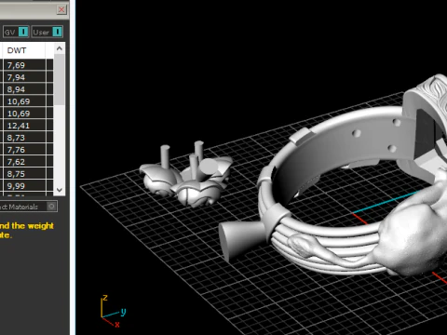447x335 pixels.
Task: Click the icon on the Materials button
Action: tap(51, 207)
